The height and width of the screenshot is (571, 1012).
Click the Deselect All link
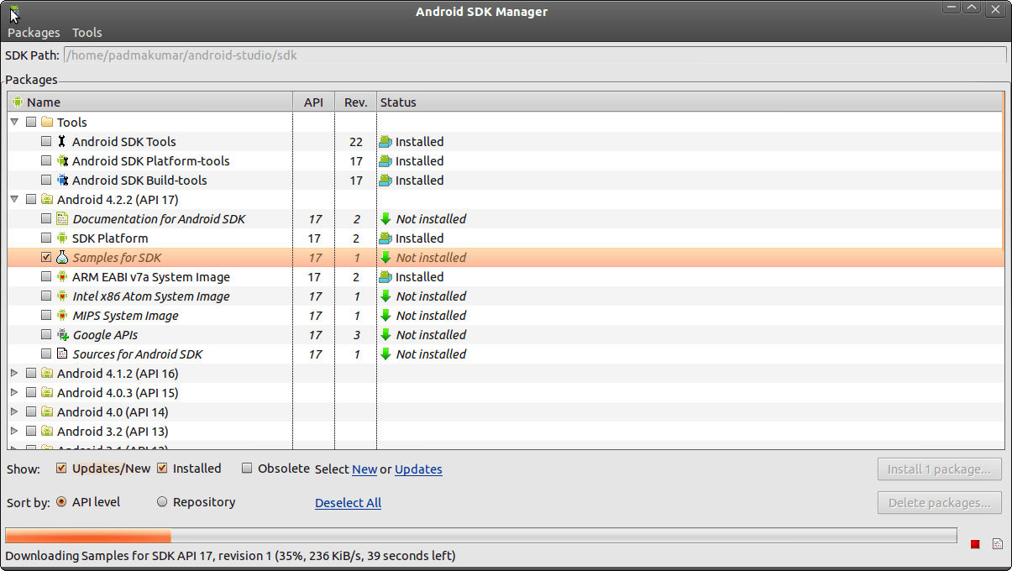pos(348,503)
